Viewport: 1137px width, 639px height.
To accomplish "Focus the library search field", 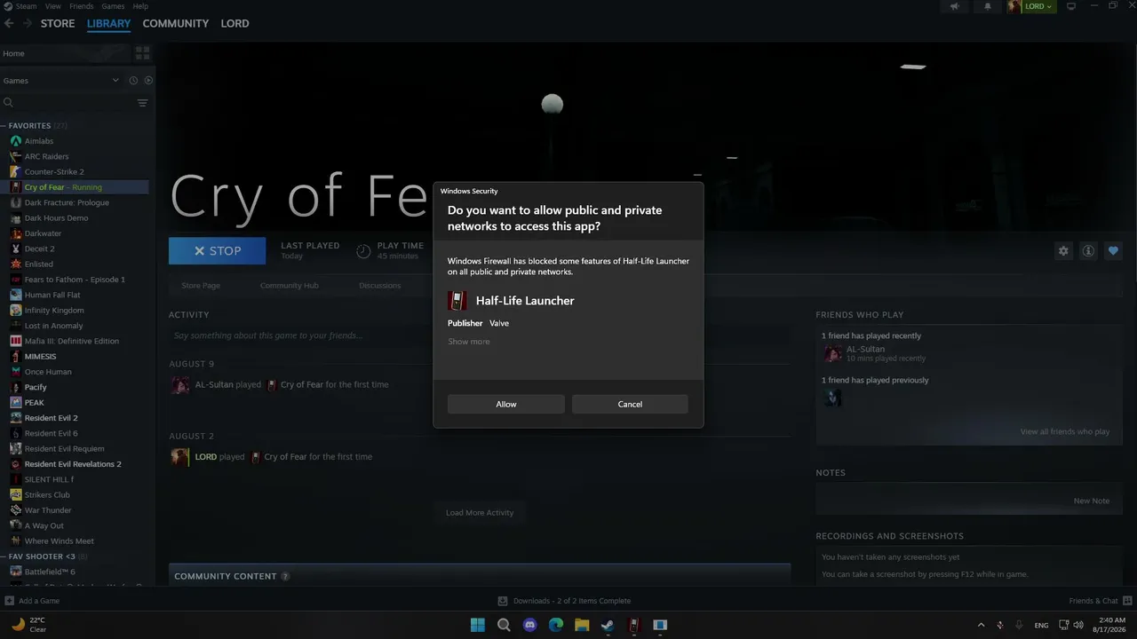I will click(x=68, y=103).
